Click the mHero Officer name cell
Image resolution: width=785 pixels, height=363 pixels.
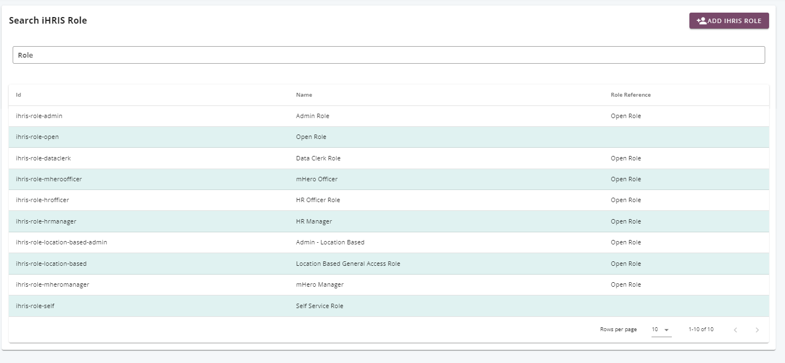point(317,179)
